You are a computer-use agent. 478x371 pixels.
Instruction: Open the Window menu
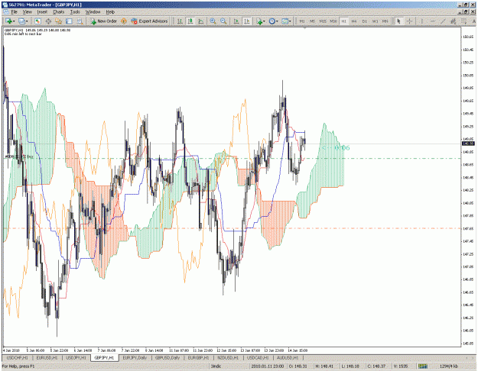point(93,12)
